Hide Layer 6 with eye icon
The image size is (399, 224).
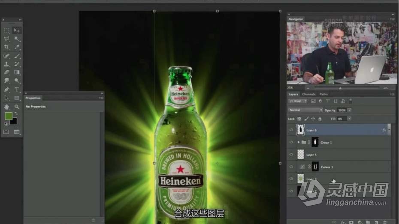pos(292,130)
